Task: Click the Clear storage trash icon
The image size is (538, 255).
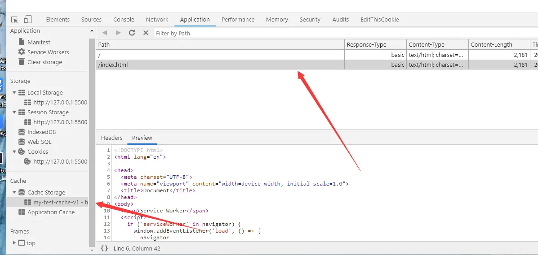Action: tap(22, 61)
